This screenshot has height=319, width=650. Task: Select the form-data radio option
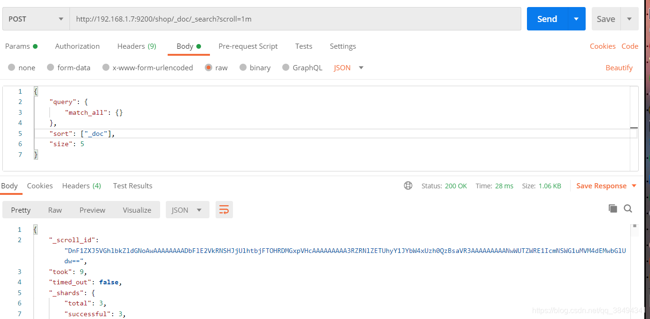50,67
